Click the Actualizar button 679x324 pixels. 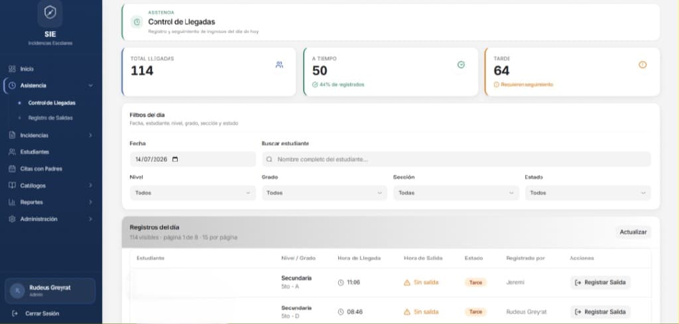coord(633,233)
